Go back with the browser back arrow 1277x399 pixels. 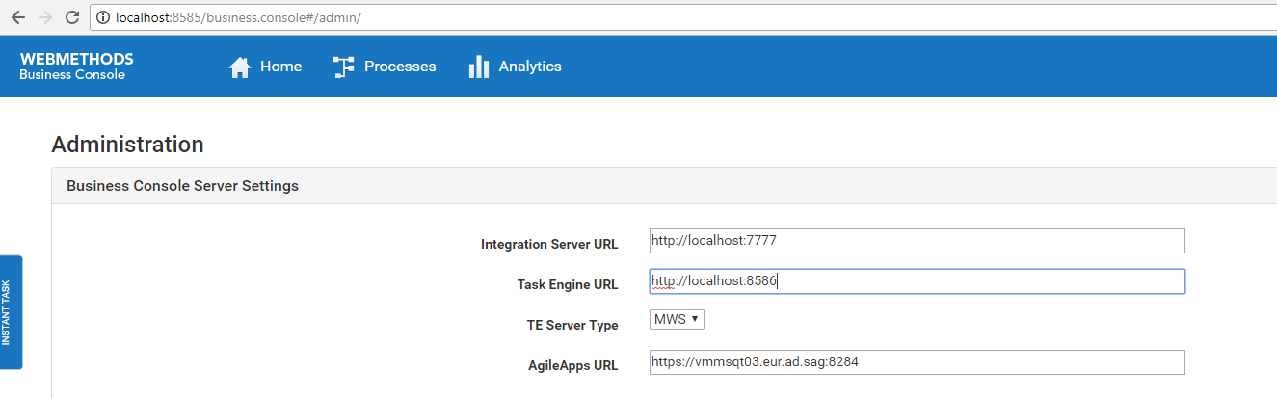coord(18,17)
